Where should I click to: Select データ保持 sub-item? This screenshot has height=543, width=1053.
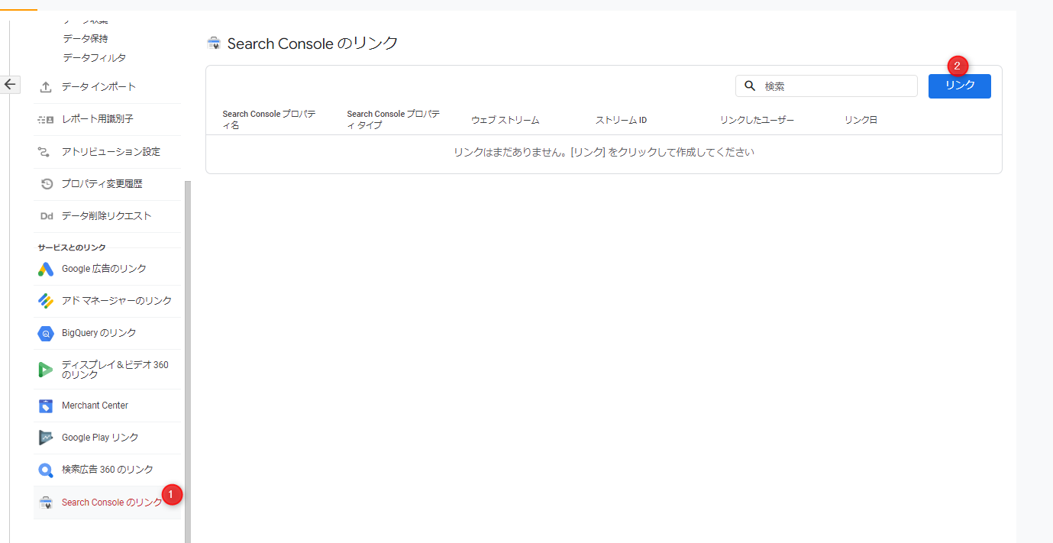tap(85, 38)
